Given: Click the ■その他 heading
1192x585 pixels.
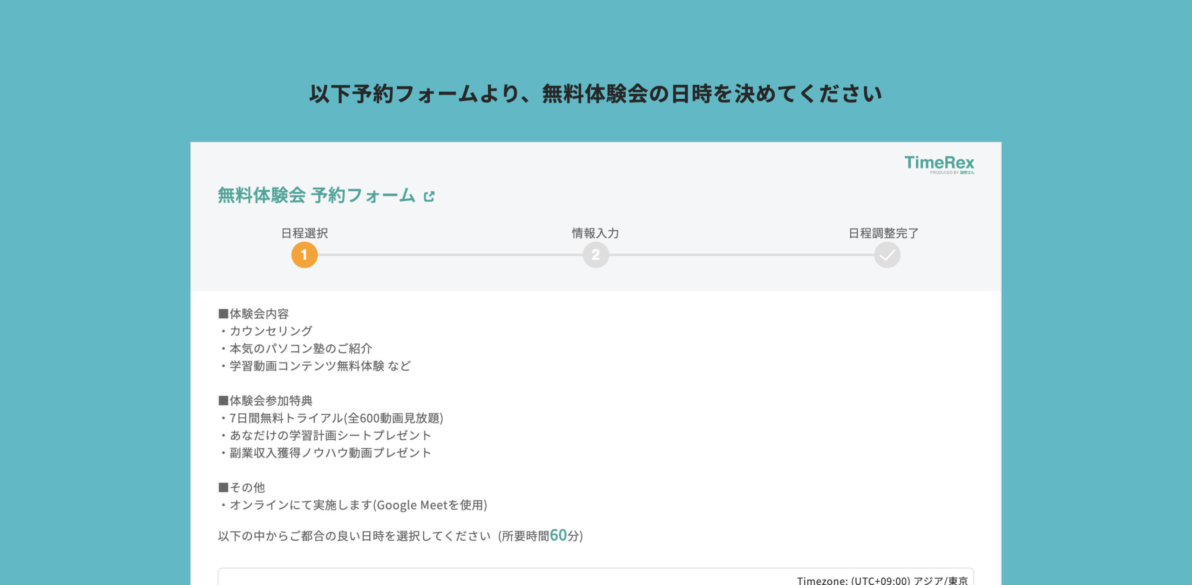Looking at the screenshot, I should pyautogui.click(x=242, y=488).
